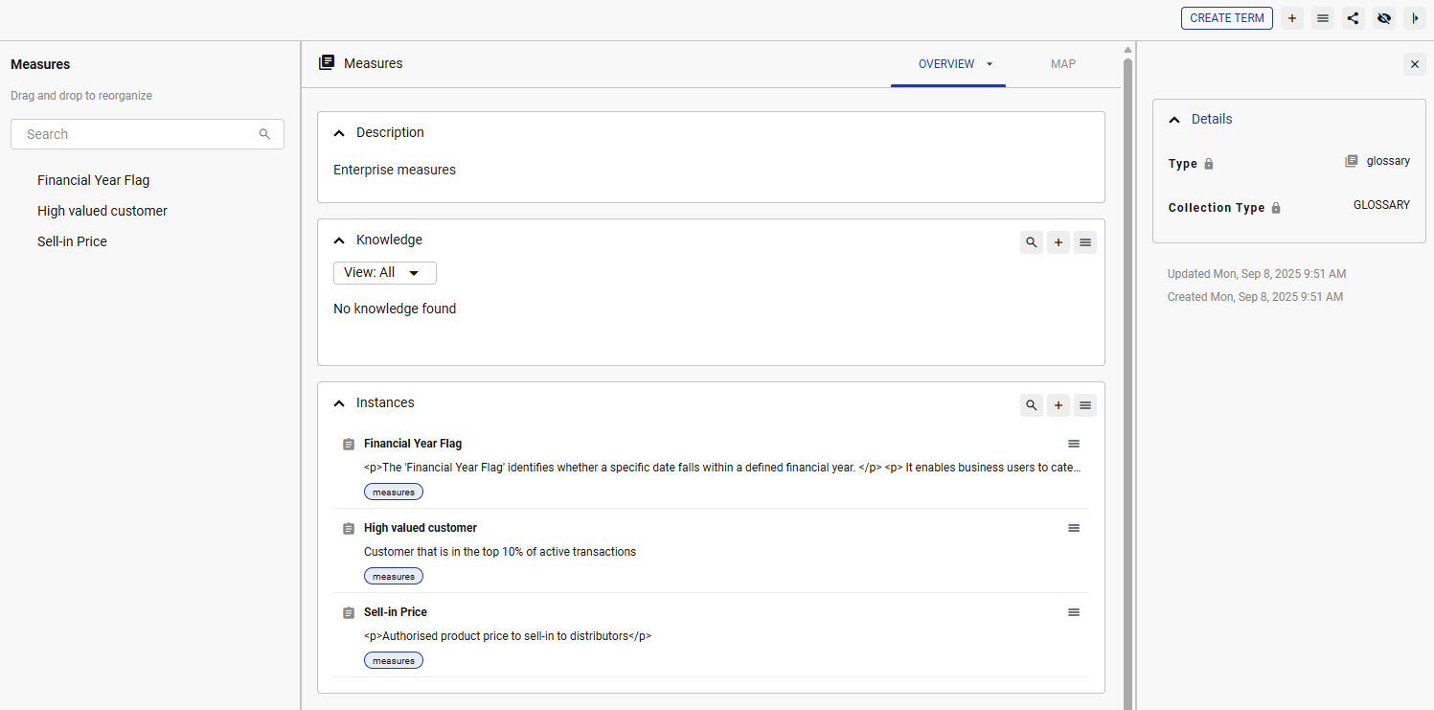
Task: Open the Sell-in Price instance link
Action: coord(396,612)
